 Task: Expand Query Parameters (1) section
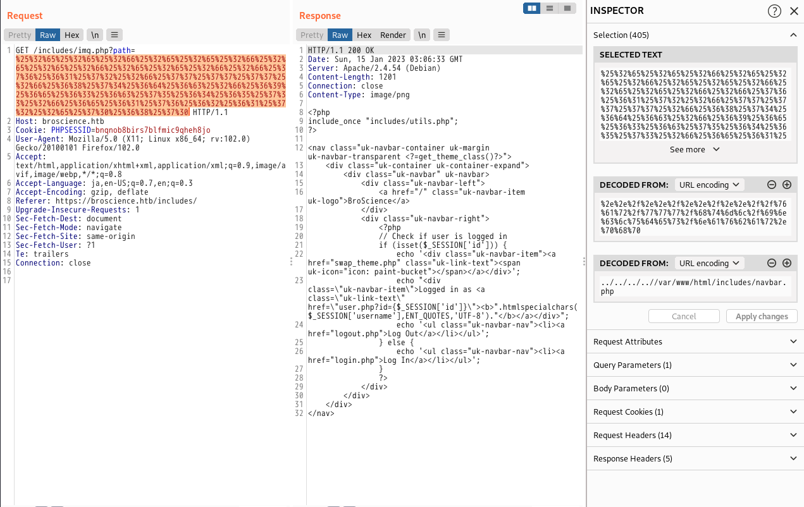695,365
